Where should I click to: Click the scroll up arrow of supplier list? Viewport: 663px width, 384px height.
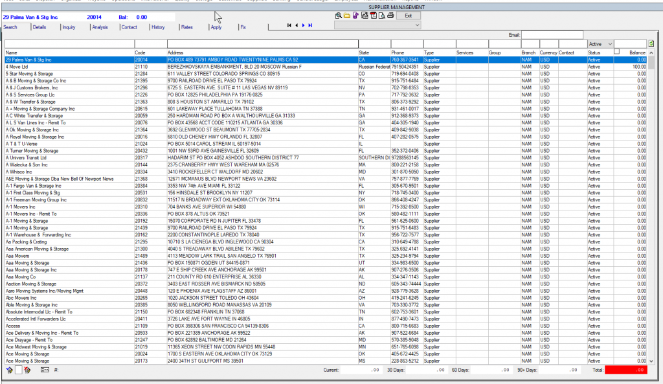[651, 53]
